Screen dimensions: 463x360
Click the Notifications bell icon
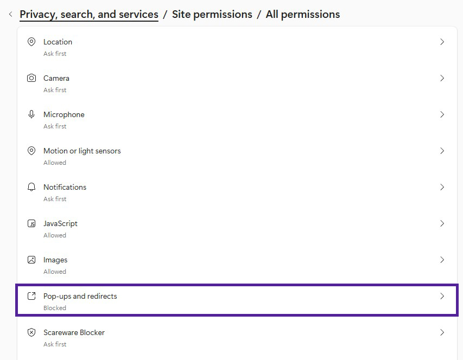pyautogui.click(x=31, y=187)
